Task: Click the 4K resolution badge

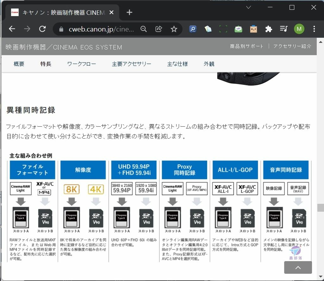Action: [96, 189]
